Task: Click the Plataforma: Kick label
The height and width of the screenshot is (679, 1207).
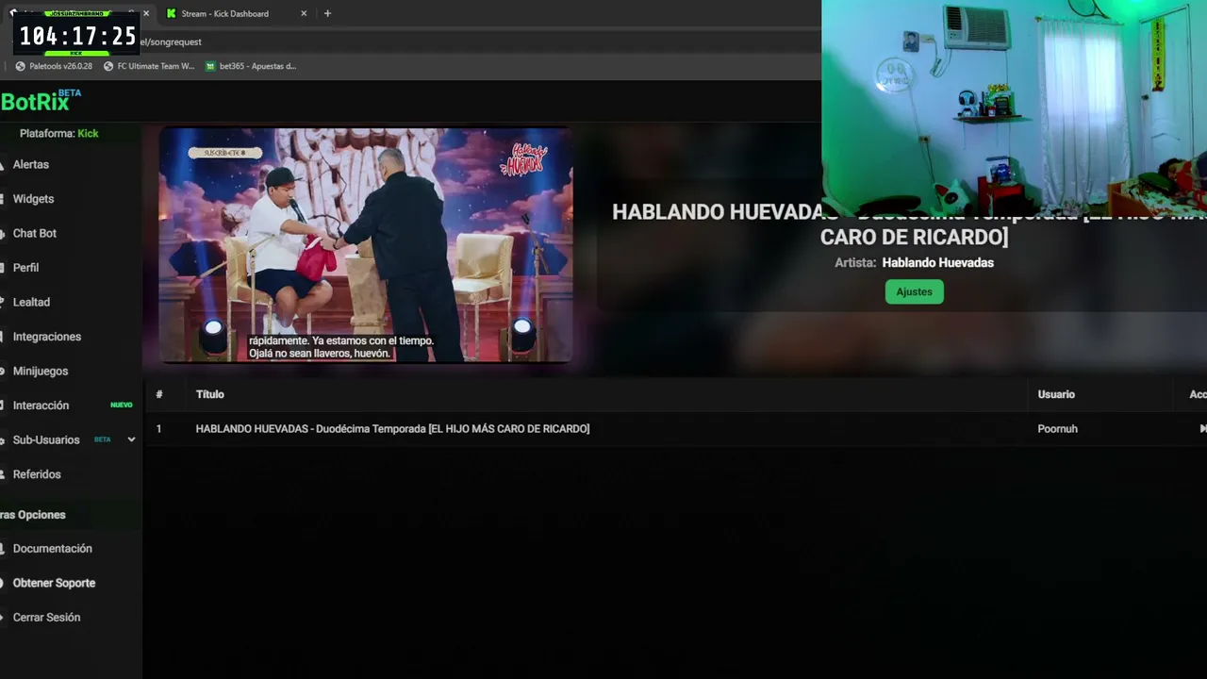Action: pos(58,133)
